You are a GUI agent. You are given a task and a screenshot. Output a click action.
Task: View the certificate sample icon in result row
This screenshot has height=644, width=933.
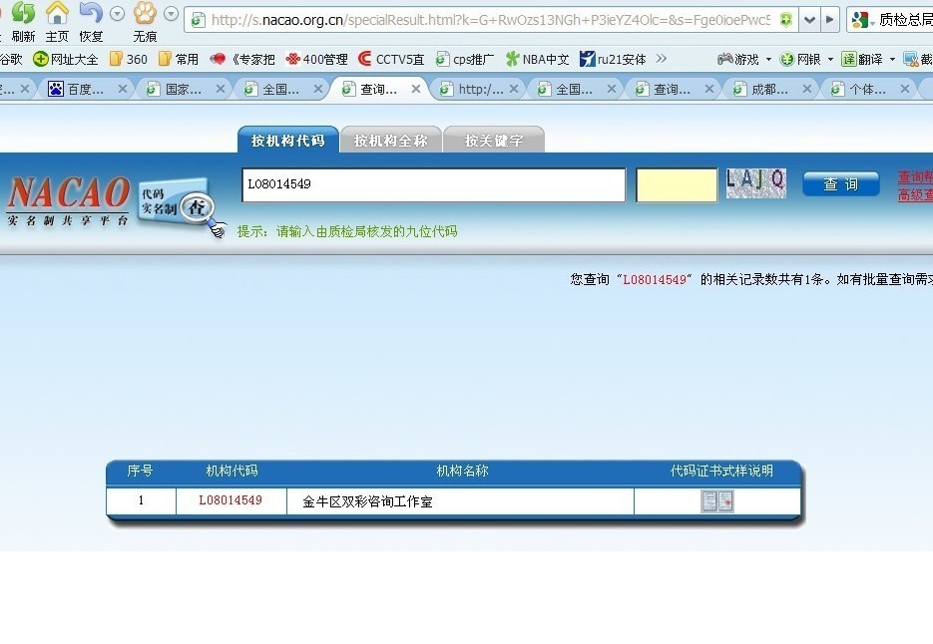[x=717, y=501]
